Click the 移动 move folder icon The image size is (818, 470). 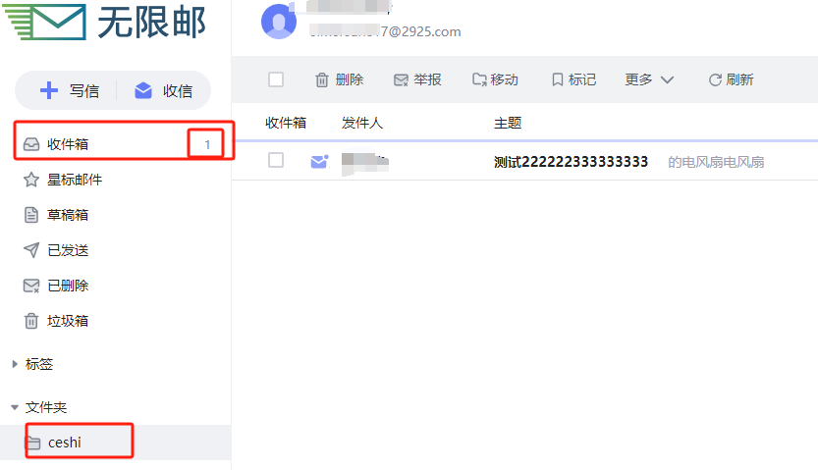479,79
